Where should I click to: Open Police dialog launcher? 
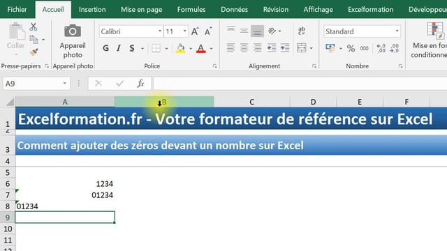pyautogui.click(x=214, y=66)
